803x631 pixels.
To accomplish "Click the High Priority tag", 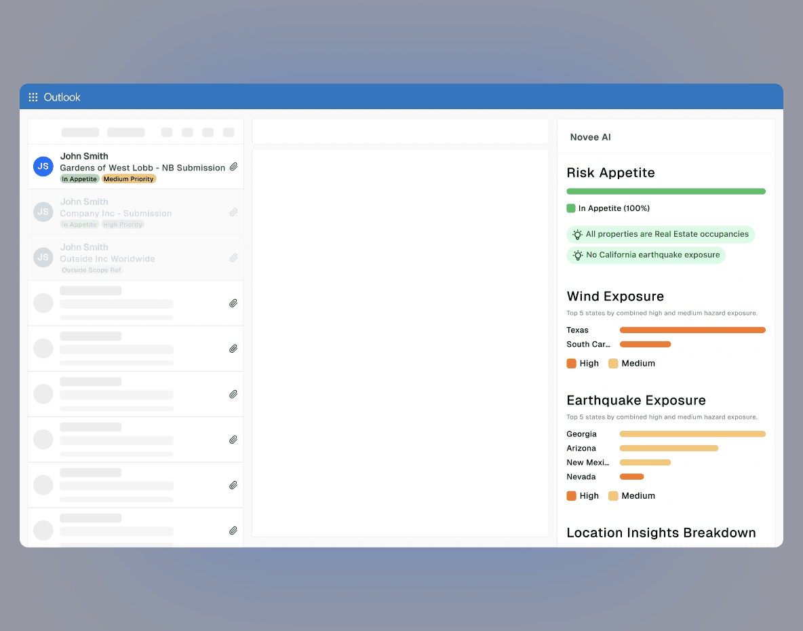I will click(x=122, y=225).
